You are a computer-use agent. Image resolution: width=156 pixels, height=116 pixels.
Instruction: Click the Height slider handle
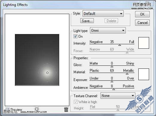coord(118,110)
